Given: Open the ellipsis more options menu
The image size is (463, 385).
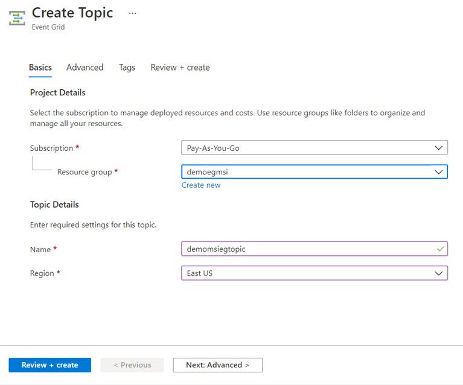Looking at the screenshot, I should [x=133, y=13].
